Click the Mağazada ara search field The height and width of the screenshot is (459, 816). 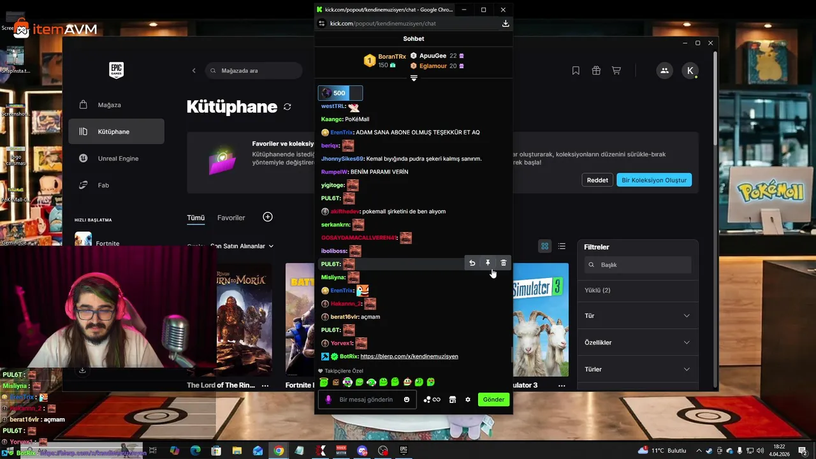pos(254,71)
